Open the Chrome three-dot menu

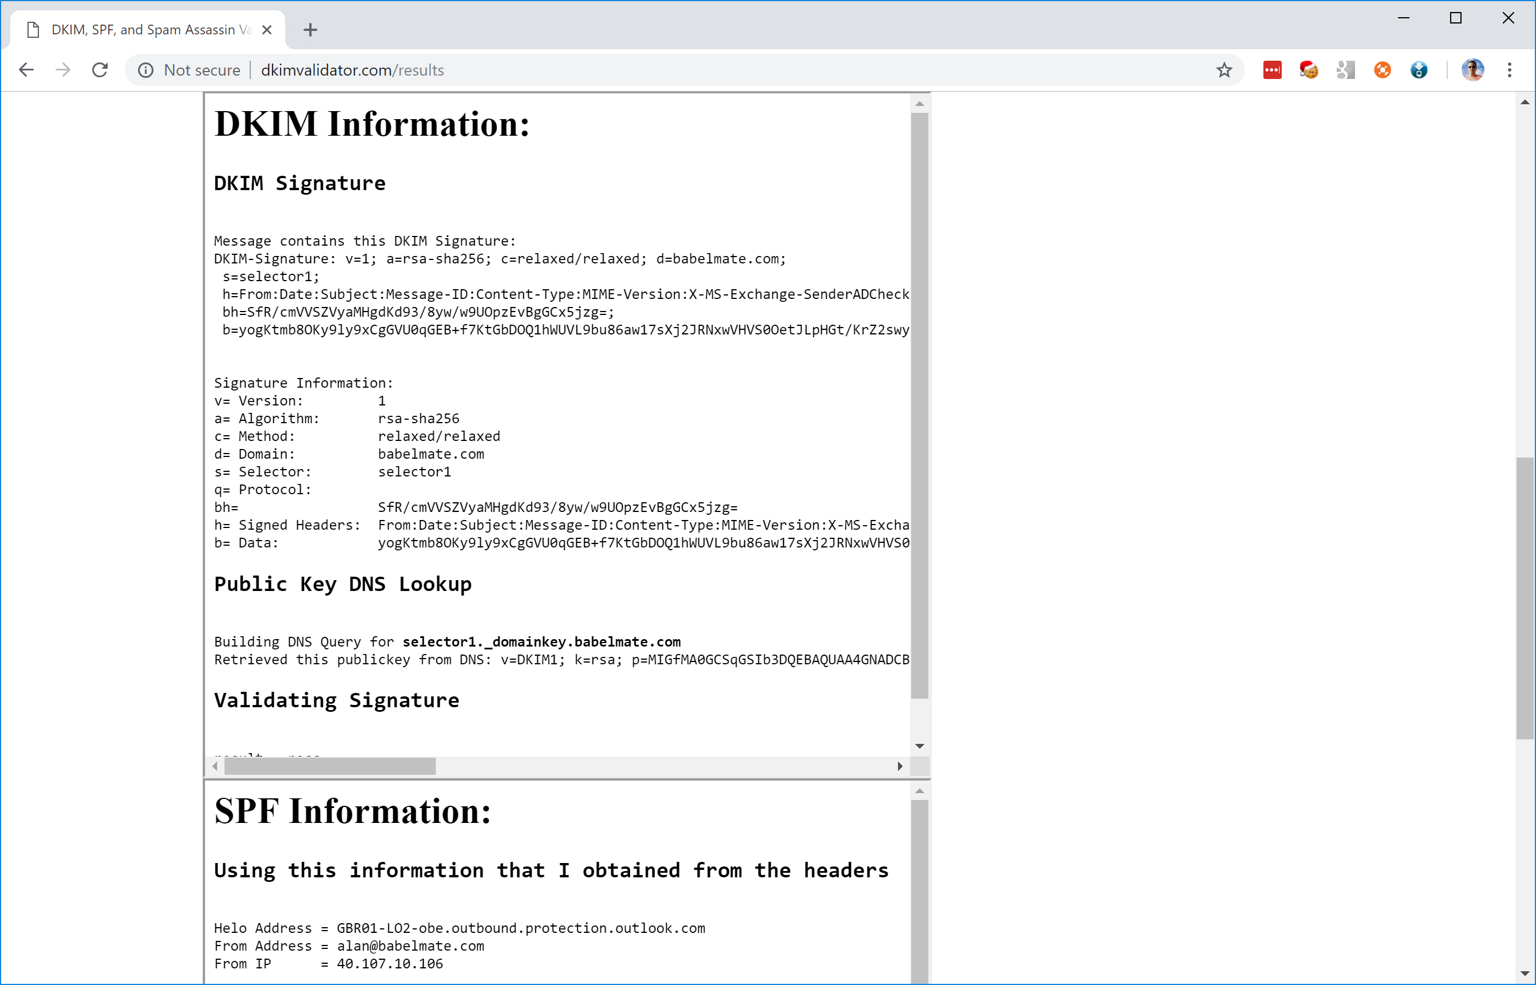tap(1510, 70)
